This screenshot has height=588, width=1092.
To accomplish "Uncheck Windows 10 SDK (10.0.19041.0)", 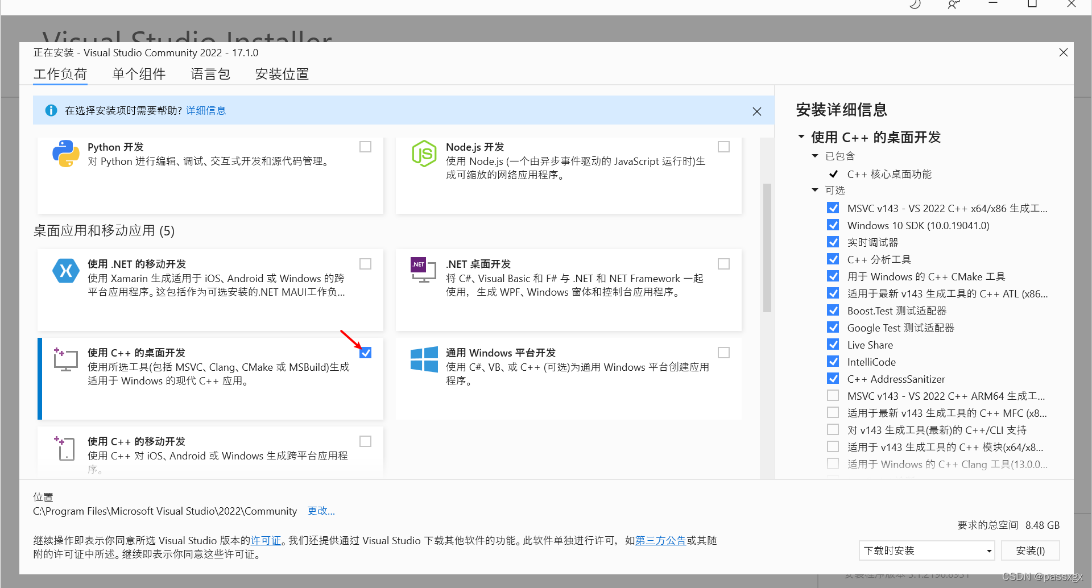I will tap(833, 225).
